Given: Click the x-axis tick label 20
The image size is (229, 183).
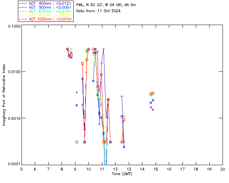Looking at the screenshot, I should click(223, 169).
